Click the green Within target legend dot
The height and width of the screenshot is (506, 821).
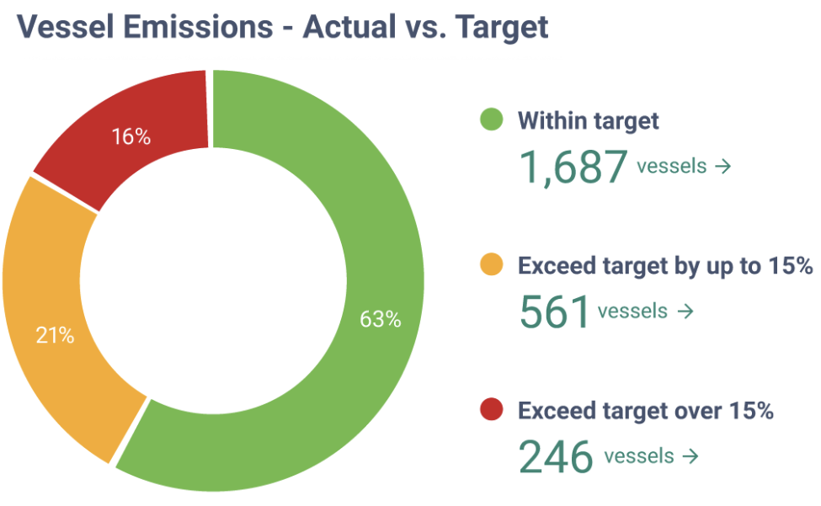click(490, 120)
